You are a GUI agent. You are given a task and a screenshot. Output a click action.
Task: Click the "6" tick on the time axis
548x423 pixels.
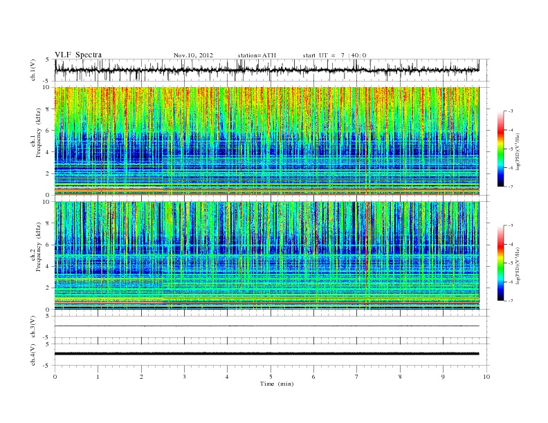coord(313,377)
